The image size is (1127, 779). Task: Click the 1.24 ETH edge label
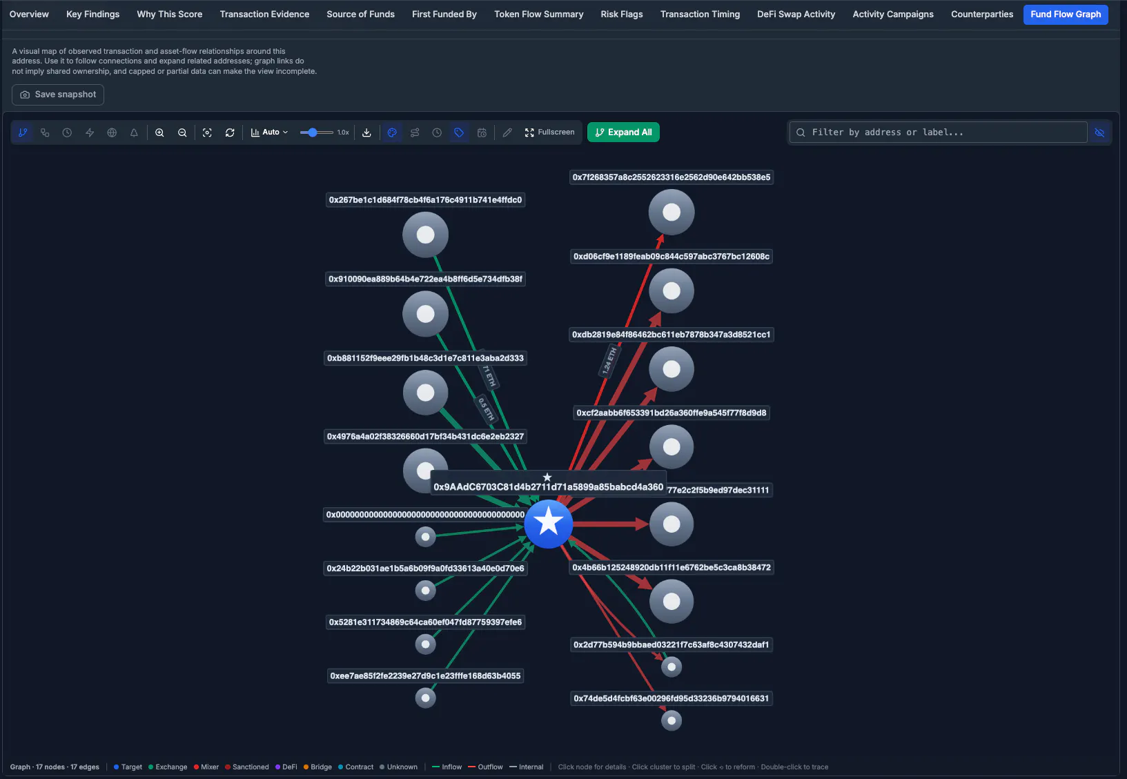tap(609, 361)
